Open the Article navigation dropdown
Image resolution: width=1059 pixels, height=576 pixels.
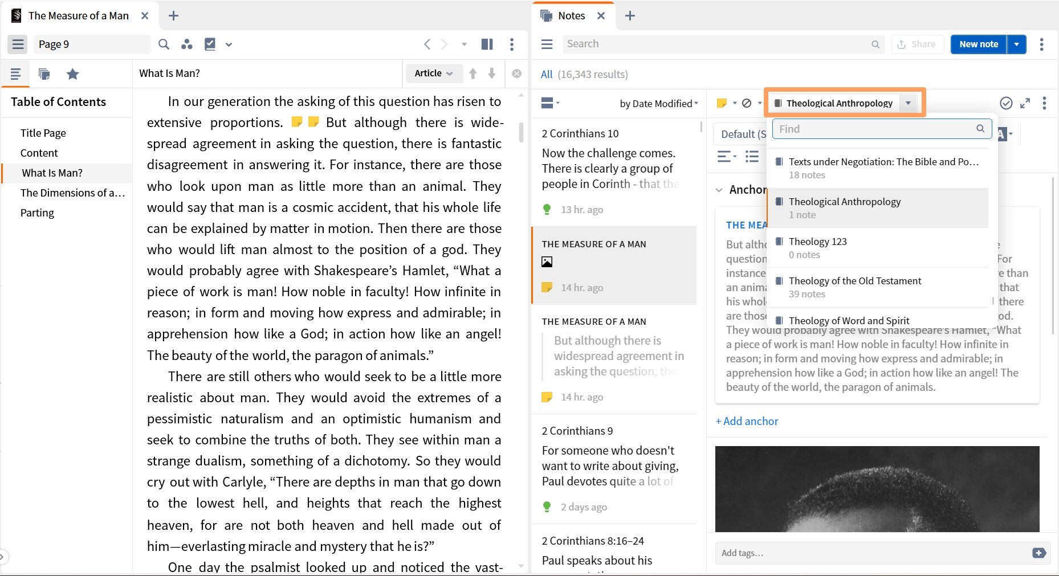tap(433, 73)
